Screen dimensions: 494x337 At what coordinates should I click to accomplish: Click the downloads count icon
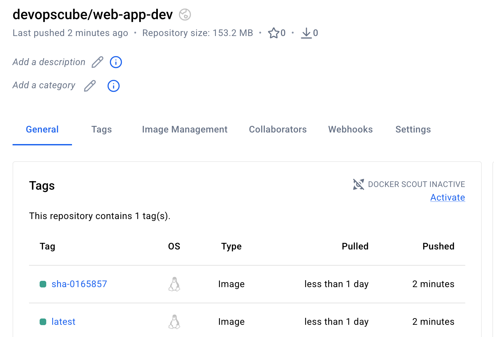tap(307, 33)
